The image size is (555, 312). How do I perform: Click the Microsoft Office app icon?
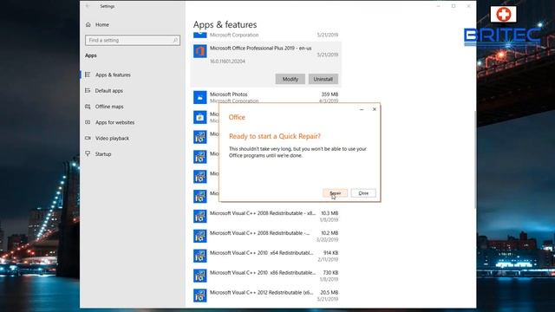[200, 51]
